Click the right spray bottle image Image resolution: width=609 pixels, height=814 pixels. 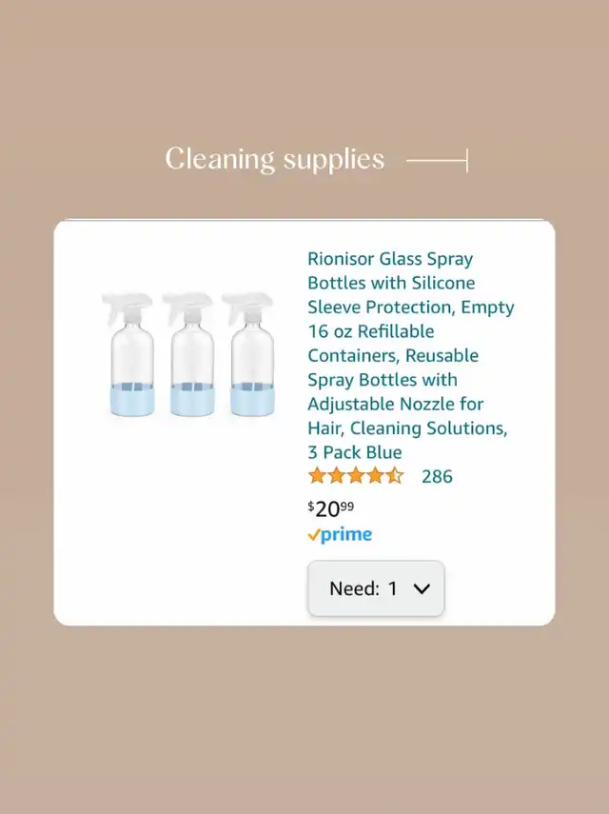pyautogui.click(x=250, y=354)
